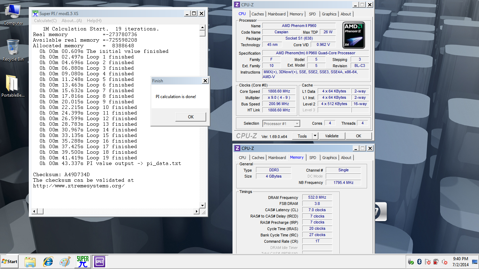
Task: Select the CPU tab in top CPU-Z window
Action: [x=242, y=14]
